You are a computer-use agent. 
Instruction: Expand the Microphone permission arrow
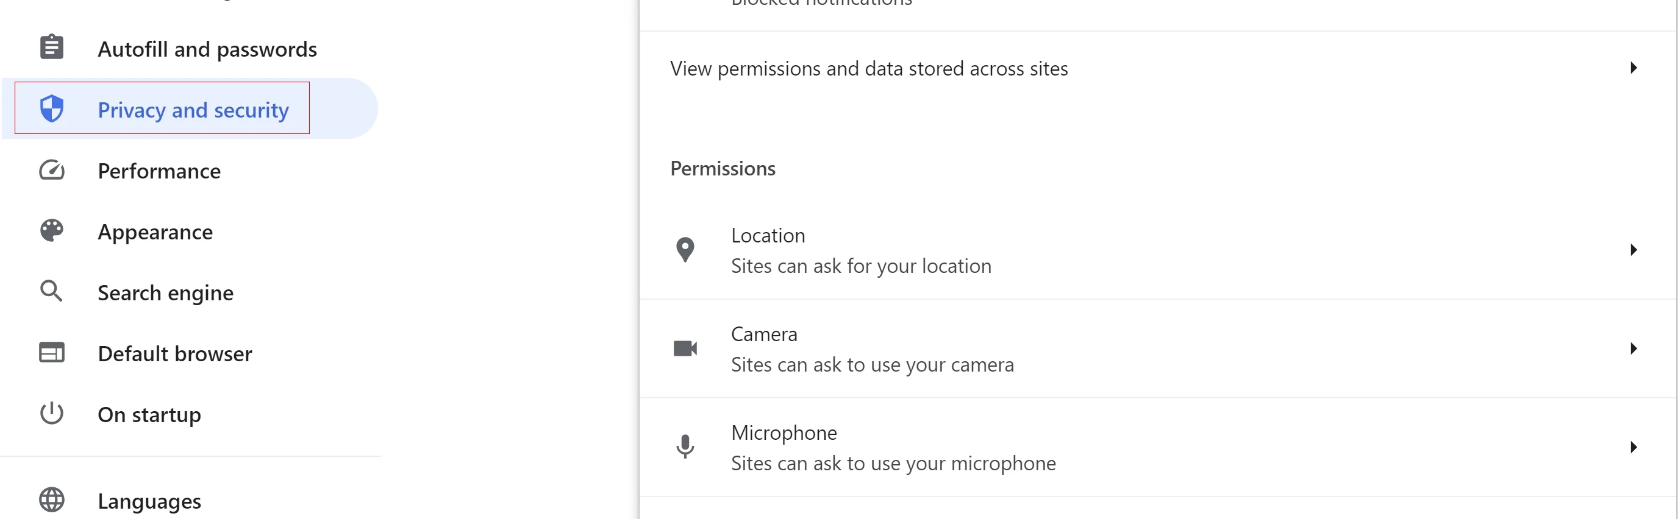click(x=1633, y=447)
